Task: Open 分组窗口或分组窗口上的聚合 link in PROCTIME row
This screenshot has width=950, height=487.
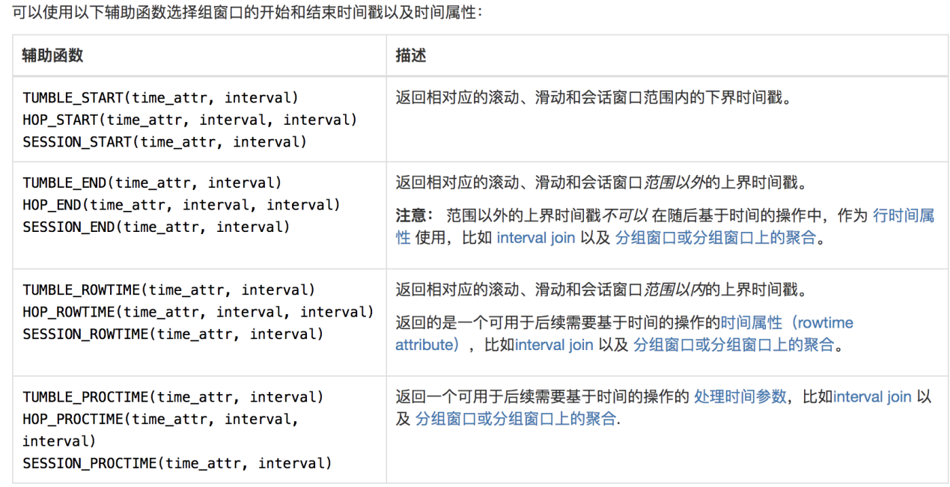Action: click(515, 419)
